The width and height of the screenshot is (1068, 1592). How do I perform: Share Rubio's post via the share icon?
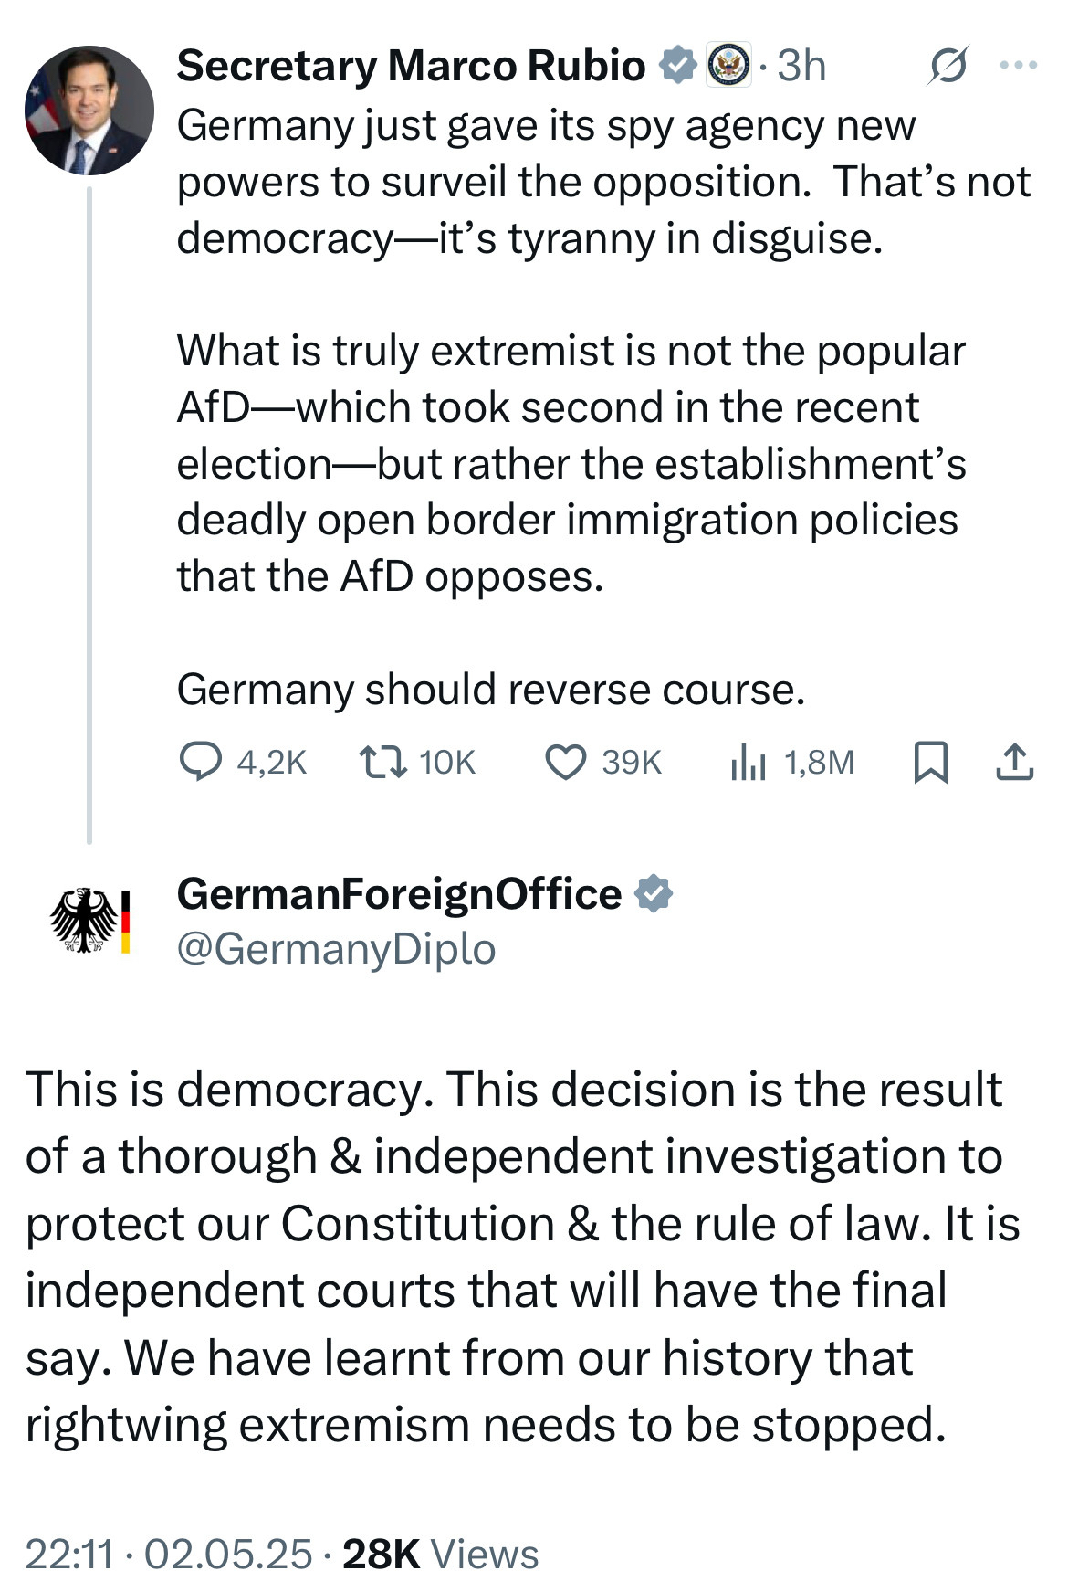(x=1013, y=762)
